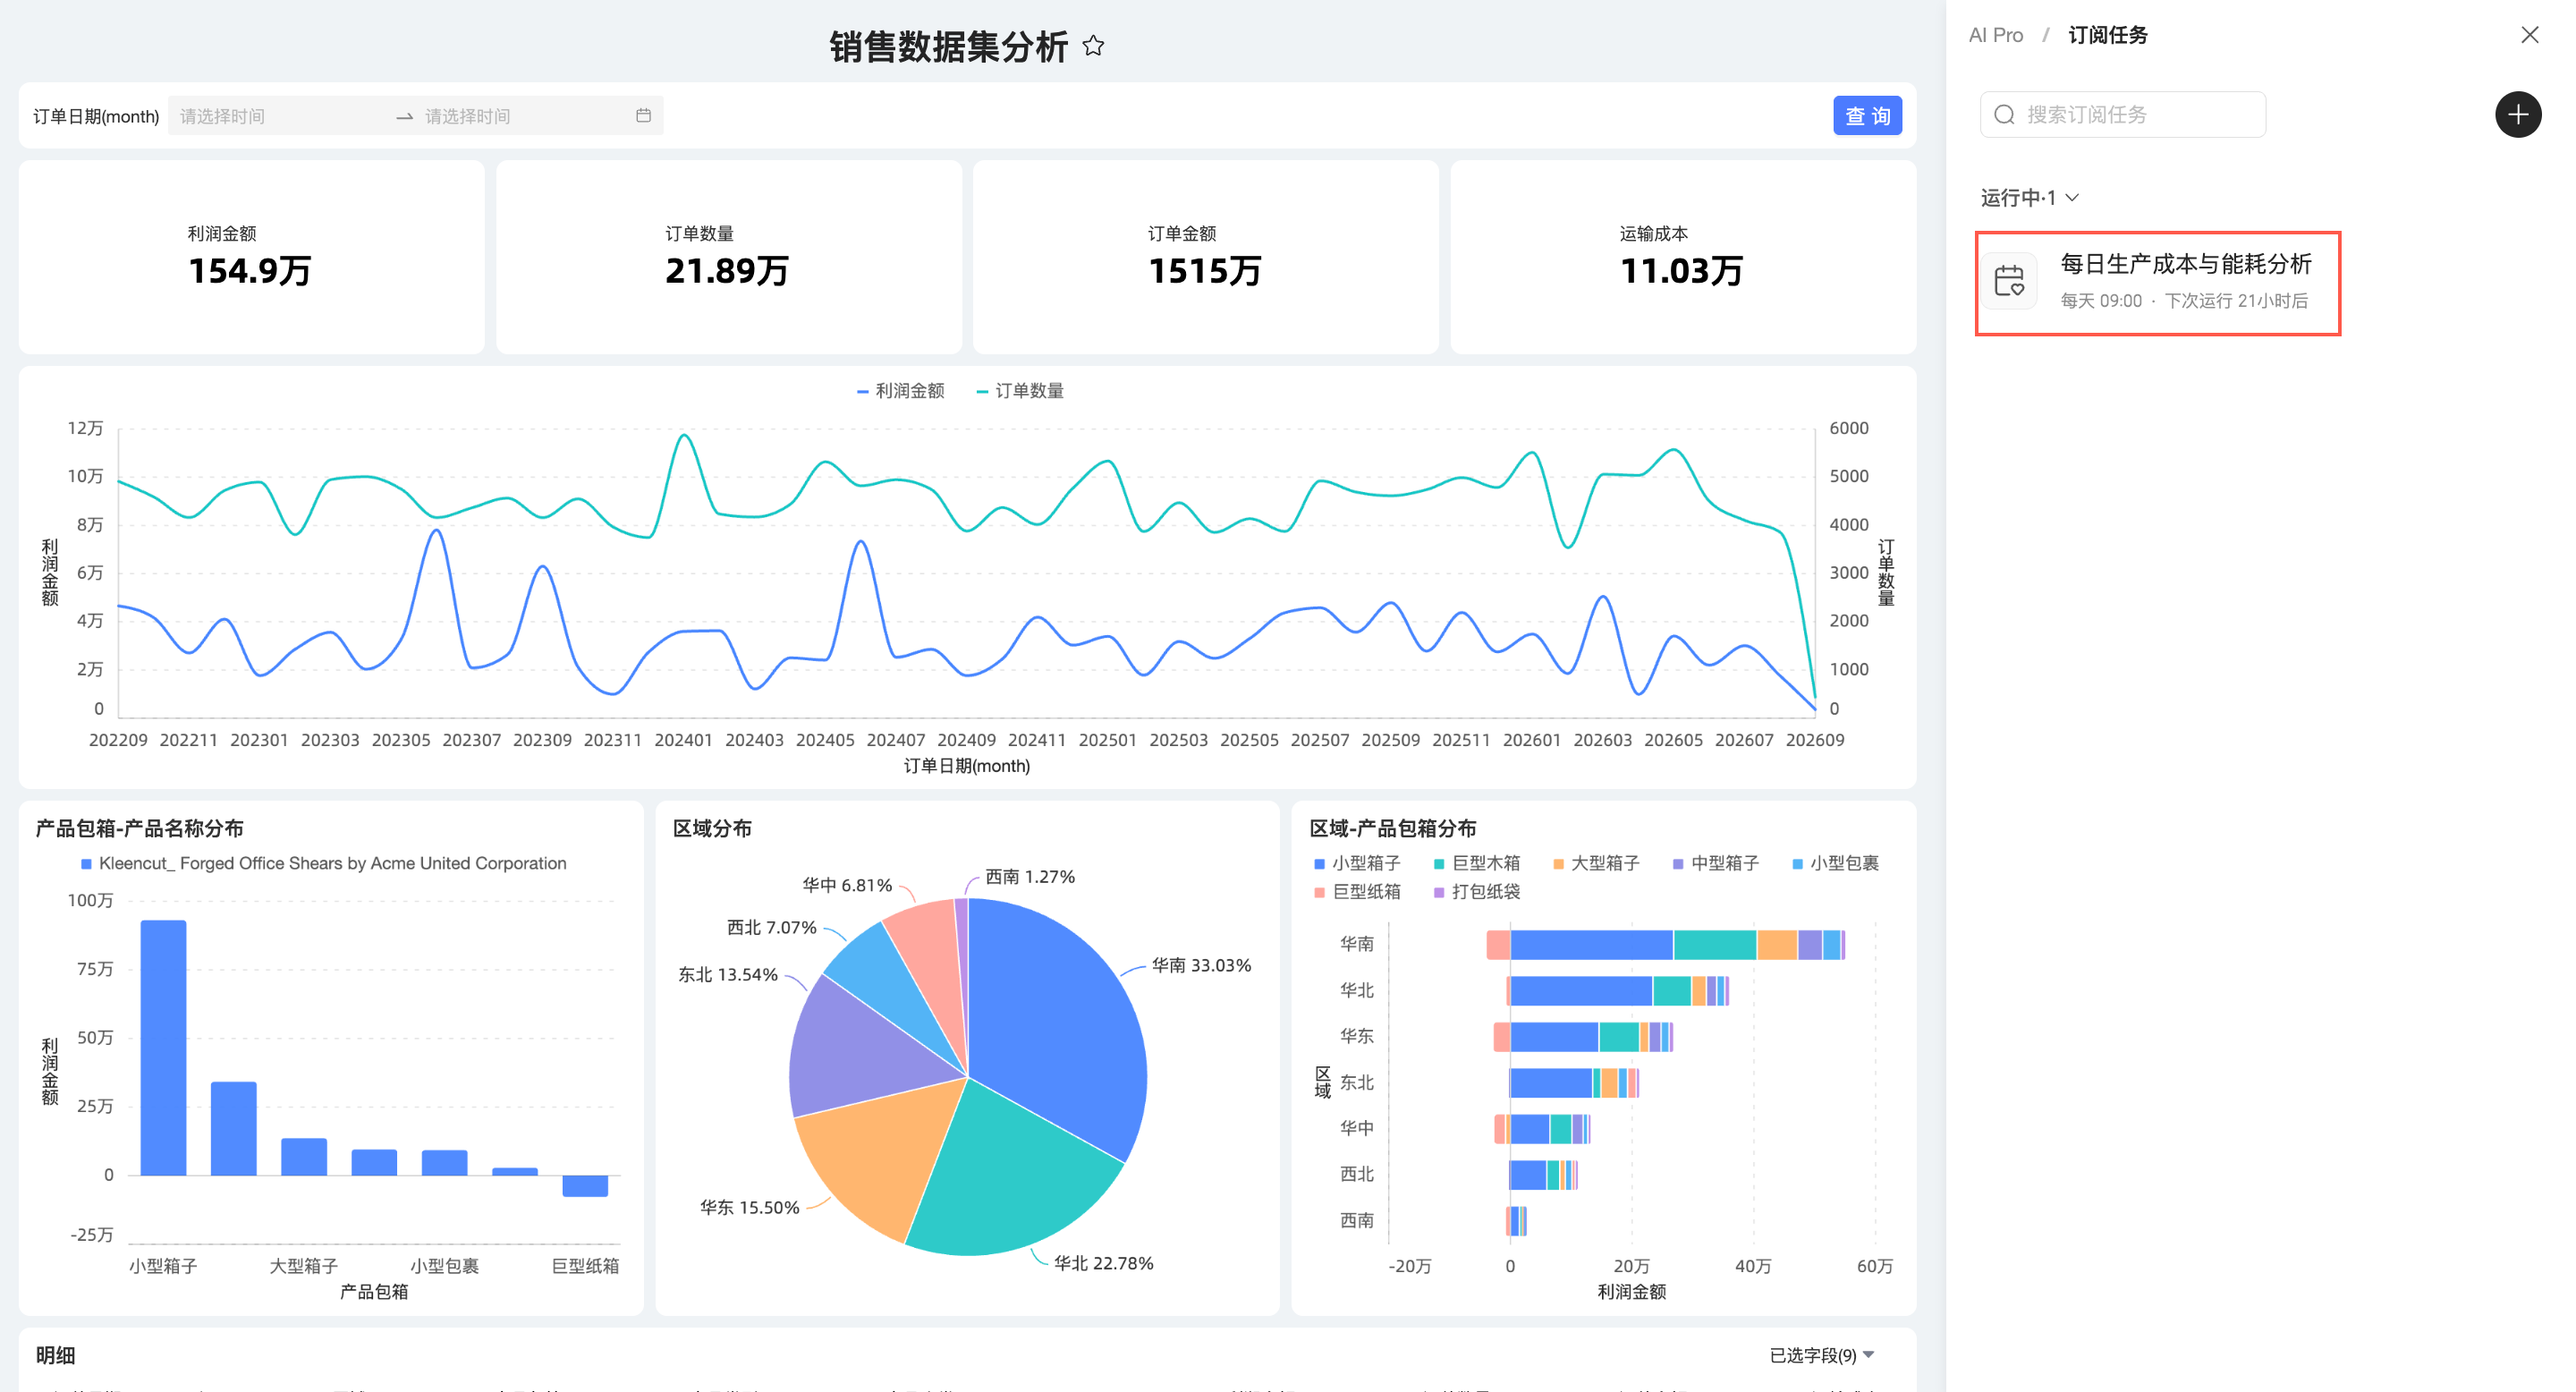Click the 订阅任务 breadcrumb label

(x=2107, y=36)
